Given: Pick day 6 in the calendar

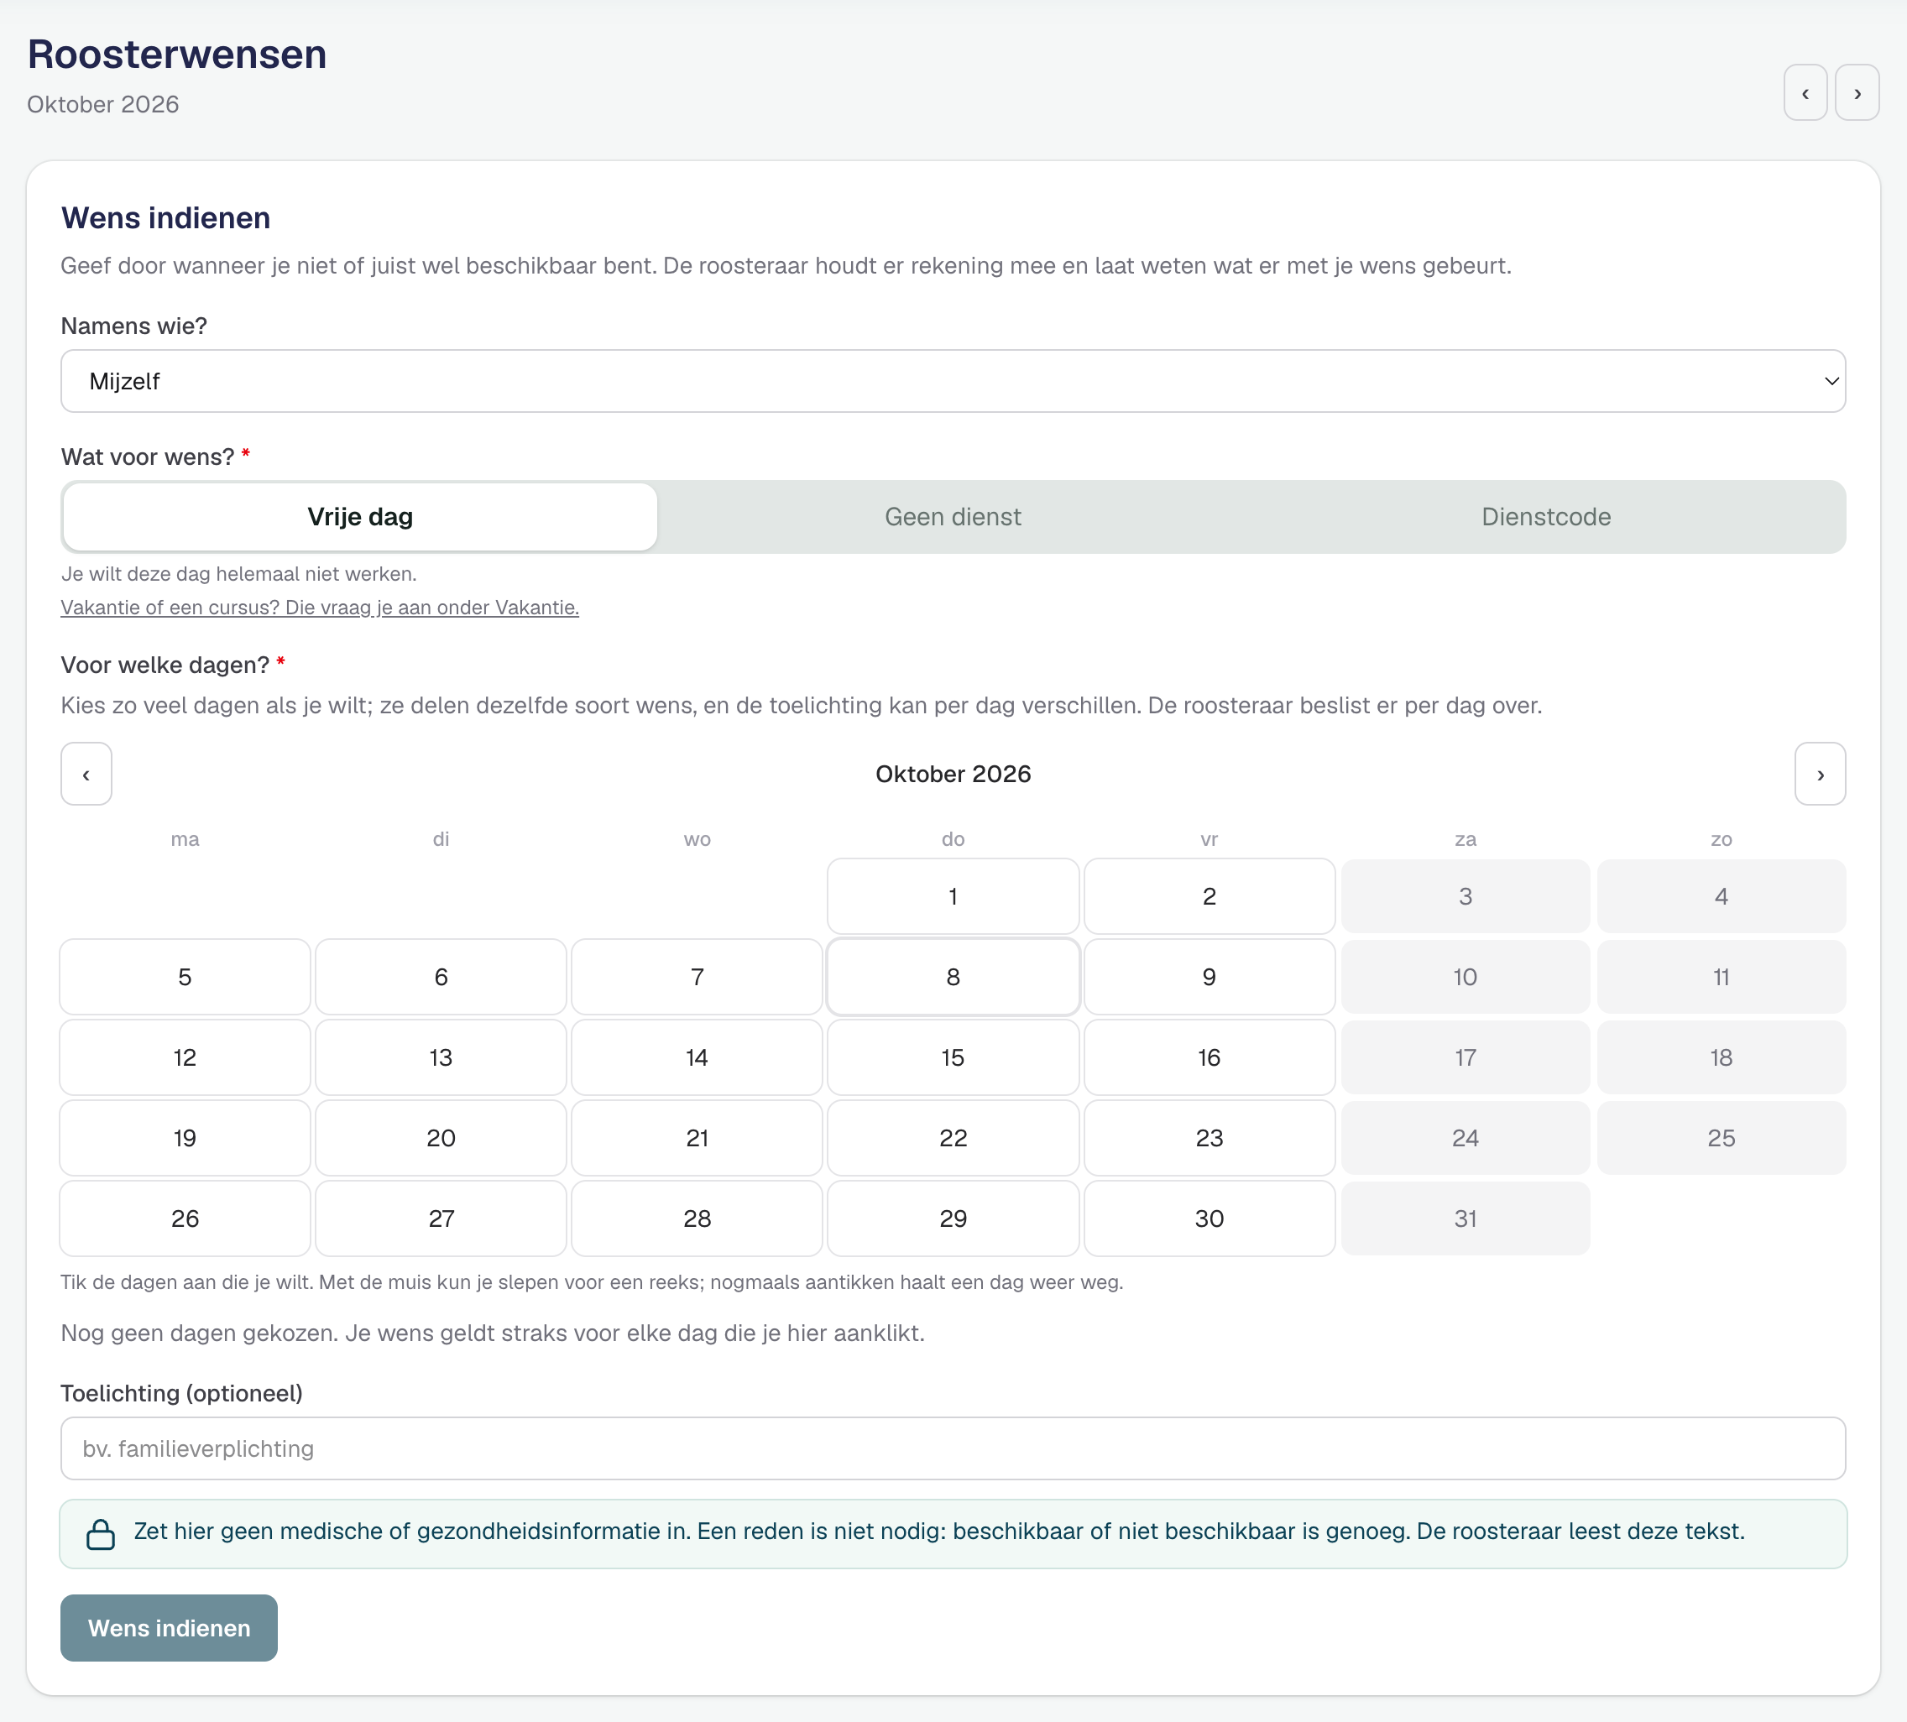Looking at the screenshot, I should 441,976.
